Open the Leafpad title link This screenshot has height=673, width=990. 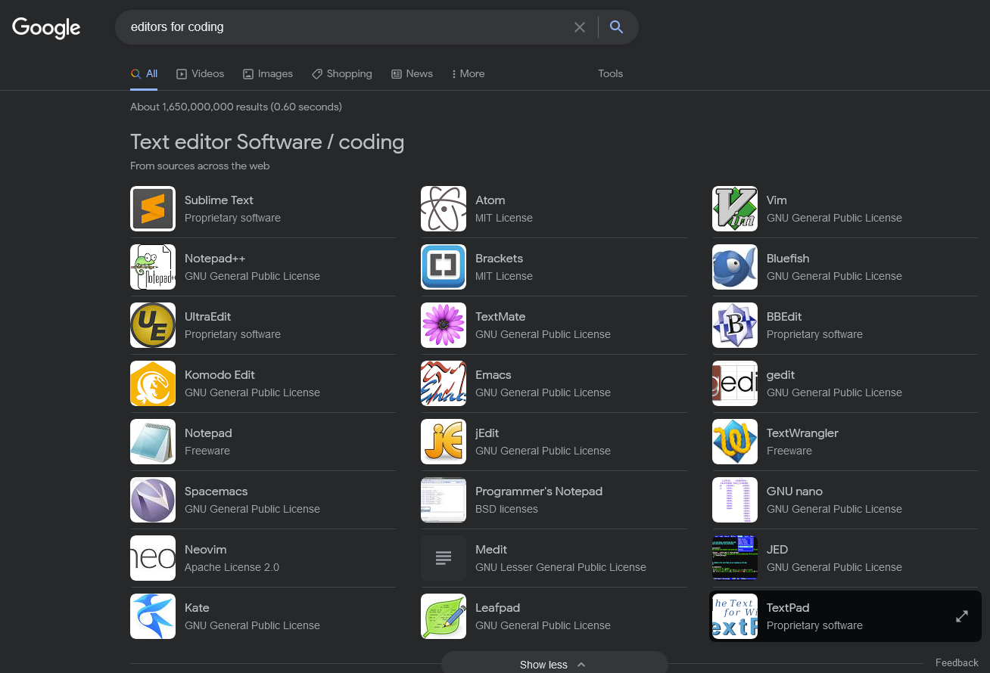[x=497, y=608]
